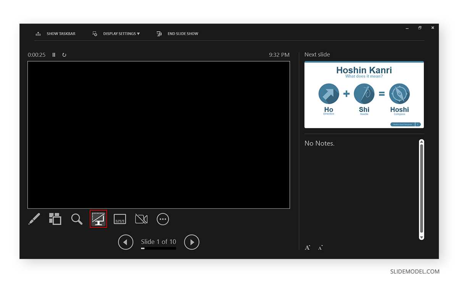The image size is (458, 283).
Task: Increase the notes text size
Action: pos(308,248)
